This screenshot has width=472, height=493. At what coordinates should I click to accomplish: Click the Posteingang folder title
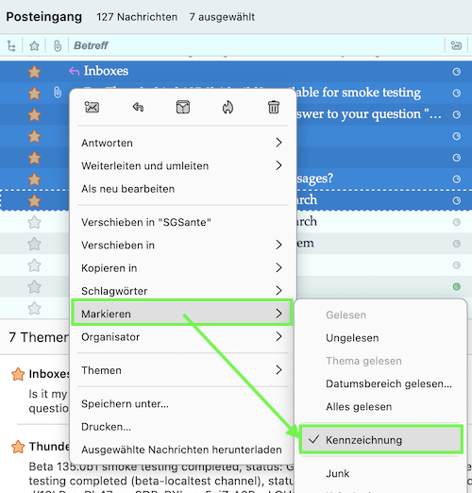point(44,17)
